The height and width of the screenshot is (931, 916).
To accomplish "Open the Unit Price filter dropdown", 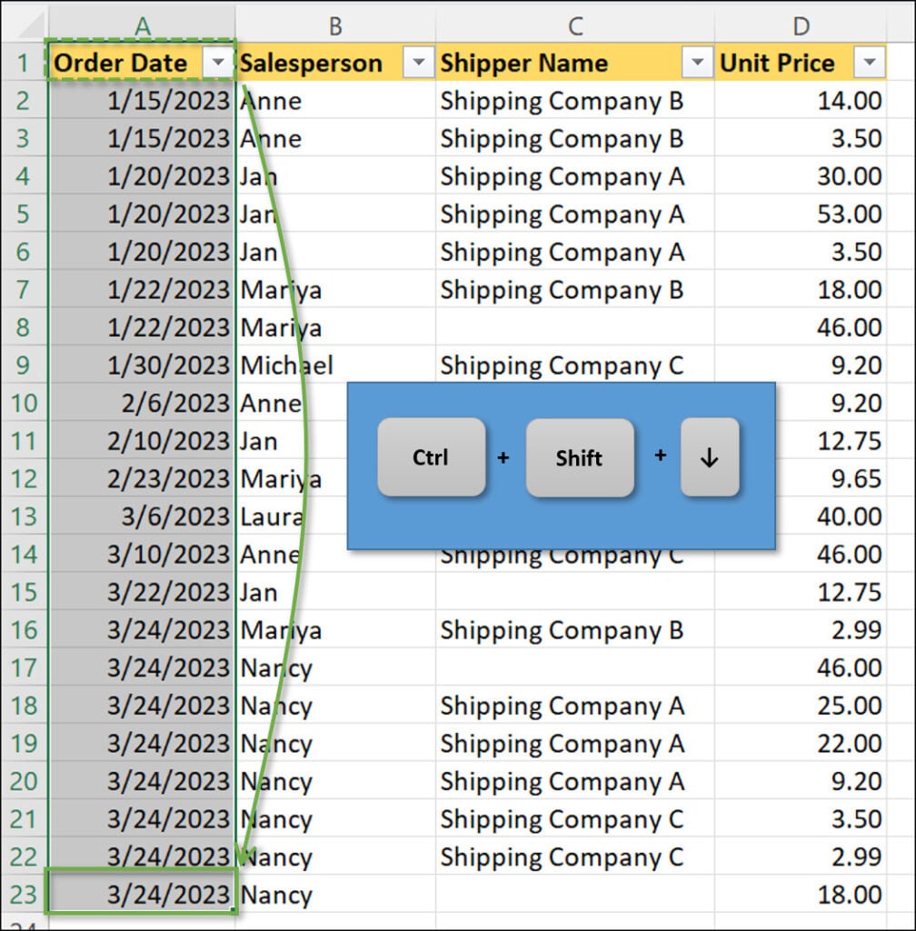I will coord(870,63).
